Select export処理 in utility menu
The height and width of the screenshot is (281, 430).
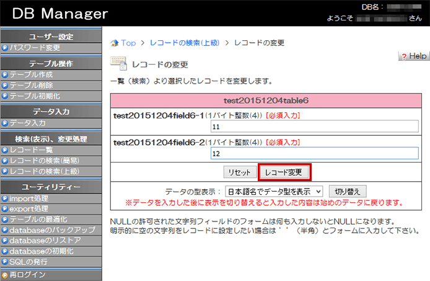29,209
